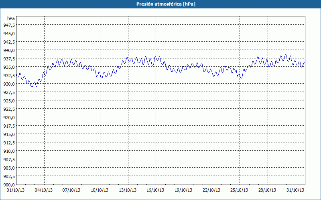Select the 19/10/13 date label
Viewport: 321px width, 200px height.
coord(183,190)
